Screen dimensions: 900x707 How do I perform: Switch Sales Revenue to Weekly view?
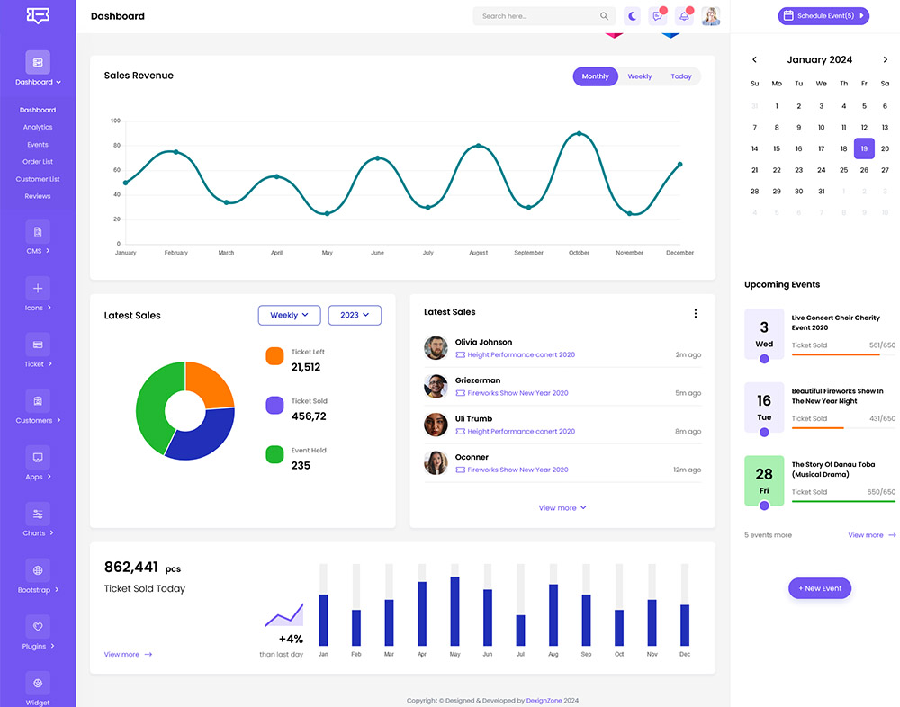pyautogui.click(x=640, y=76)
